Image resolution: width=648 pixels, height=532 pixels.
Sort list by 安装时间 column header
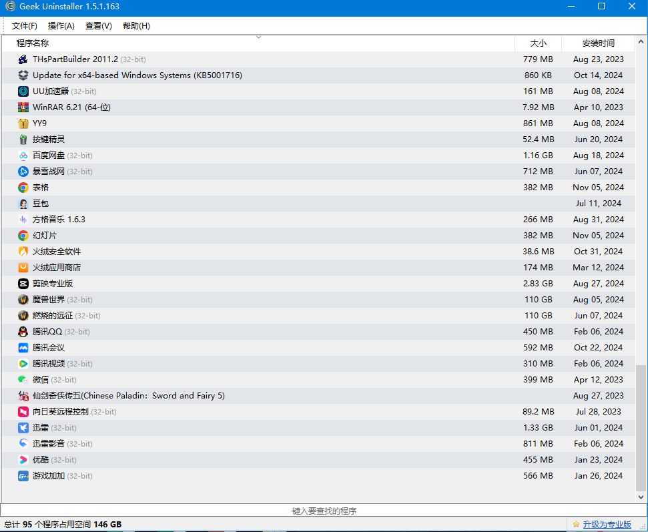[598, 43]
